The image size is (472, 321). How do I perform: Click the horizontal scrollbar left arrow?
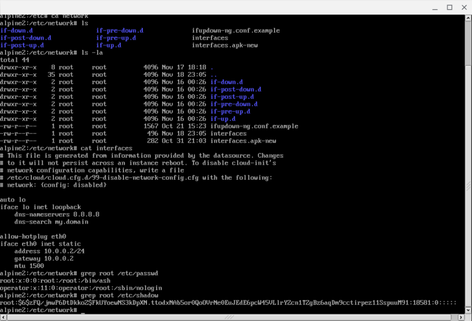pos(3,317)
